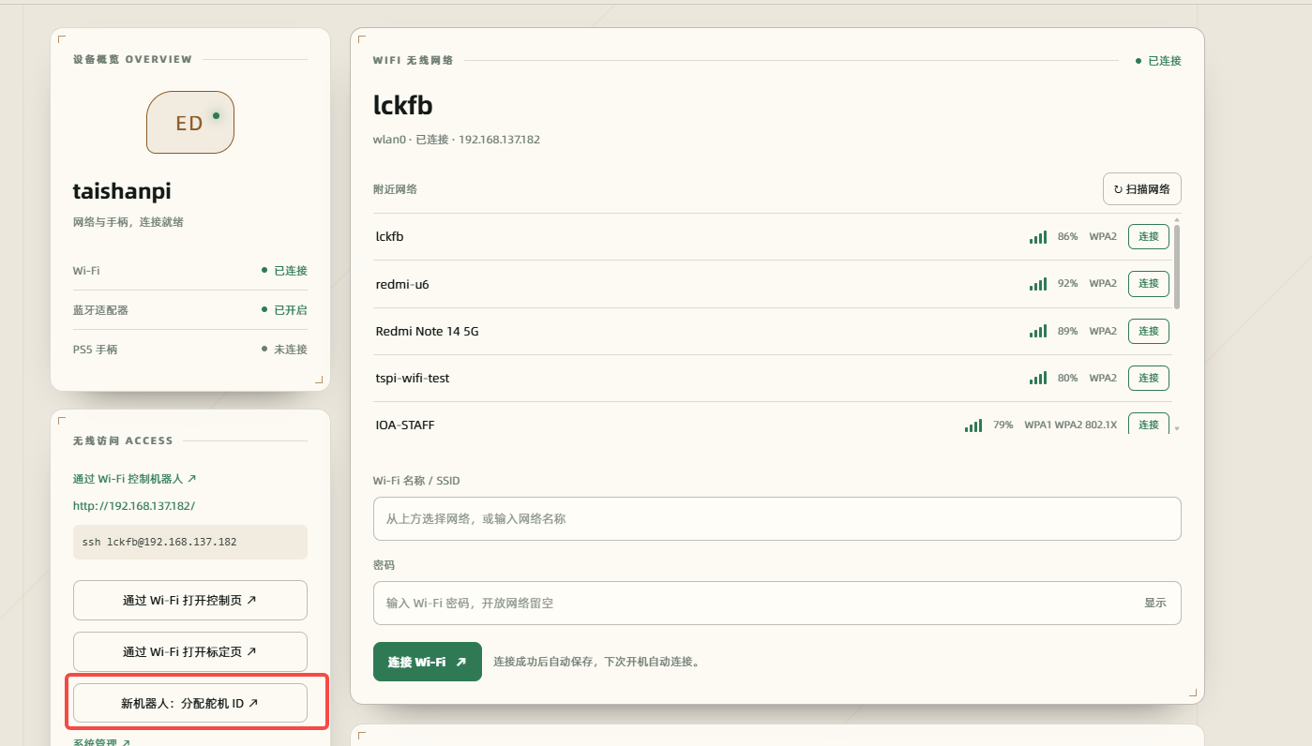Select the tspi-wifi-test network name
The image size is (1312, 746).
click(x=413, y=379)
